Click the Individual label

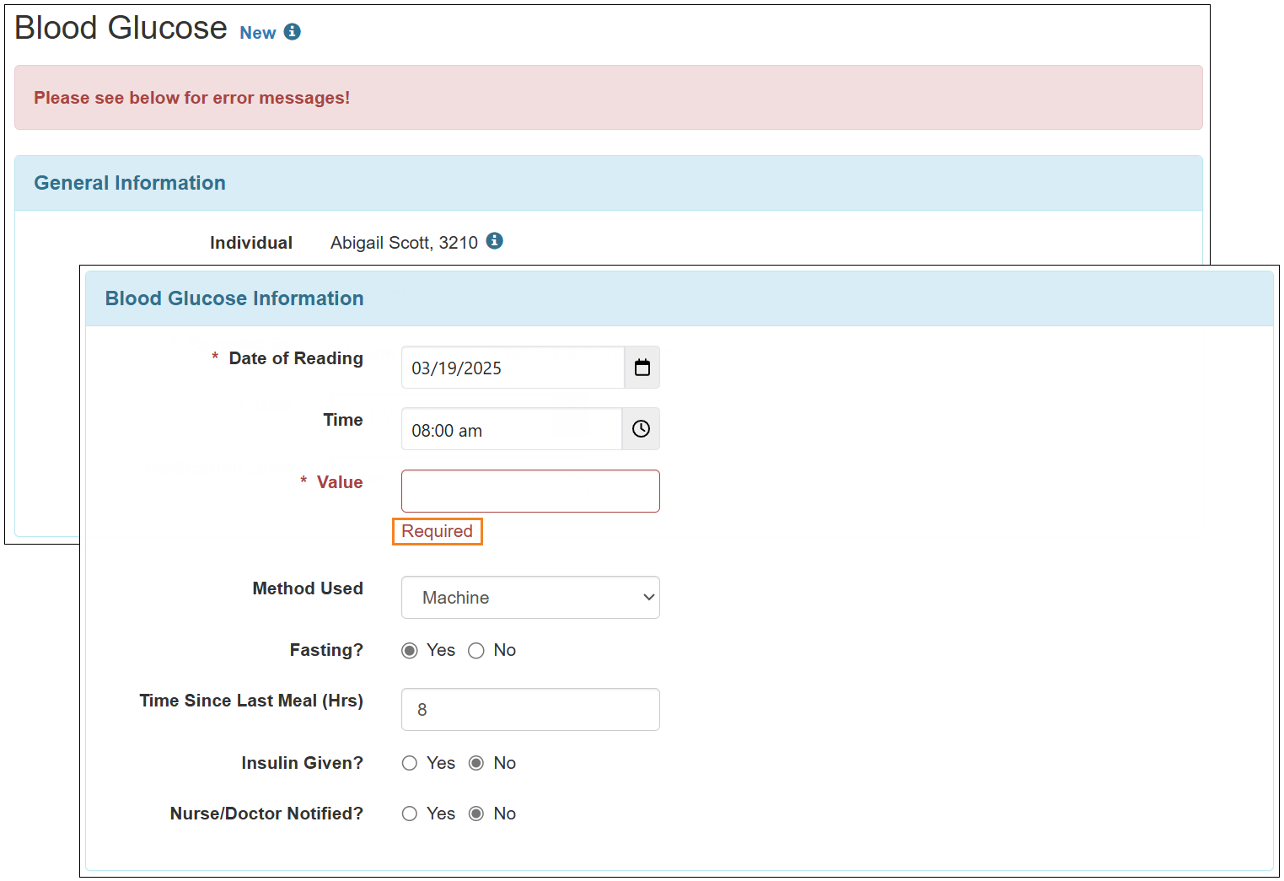click(251, 243)
